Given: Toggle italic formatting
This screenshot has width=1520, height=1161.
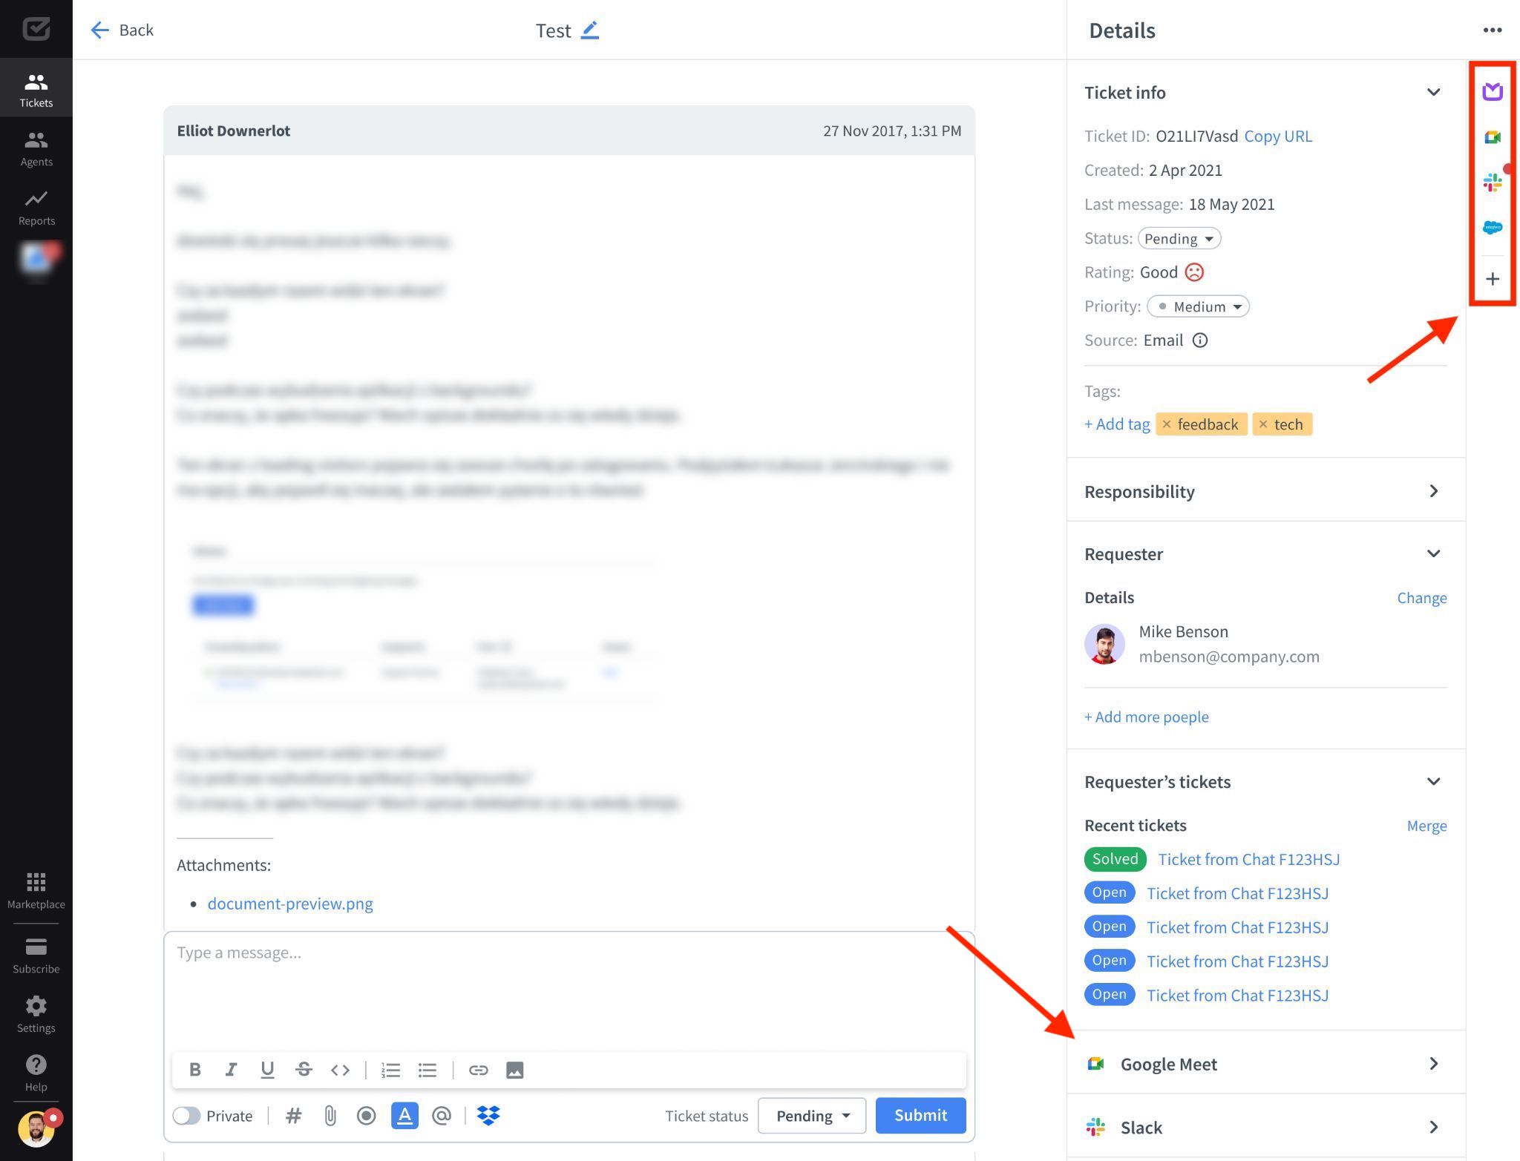Looking at the screenshot, I should coord(231,1070).
